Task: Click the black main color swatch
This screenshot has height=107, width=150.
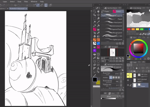Action: 95,79
